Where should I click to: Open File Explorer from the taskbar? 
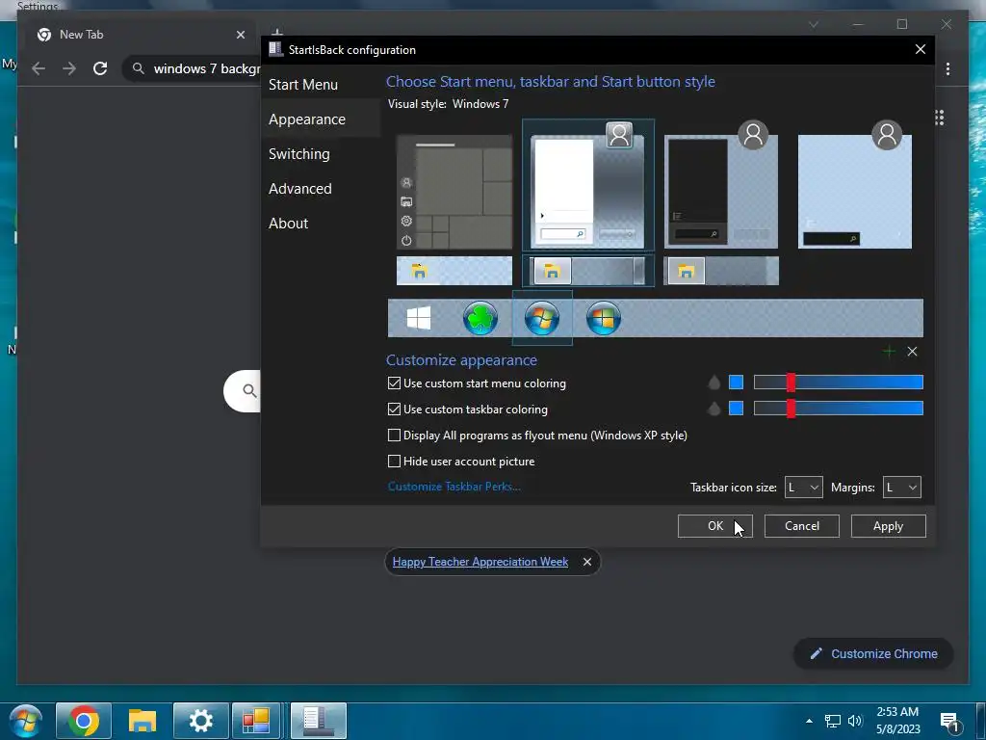143,721
